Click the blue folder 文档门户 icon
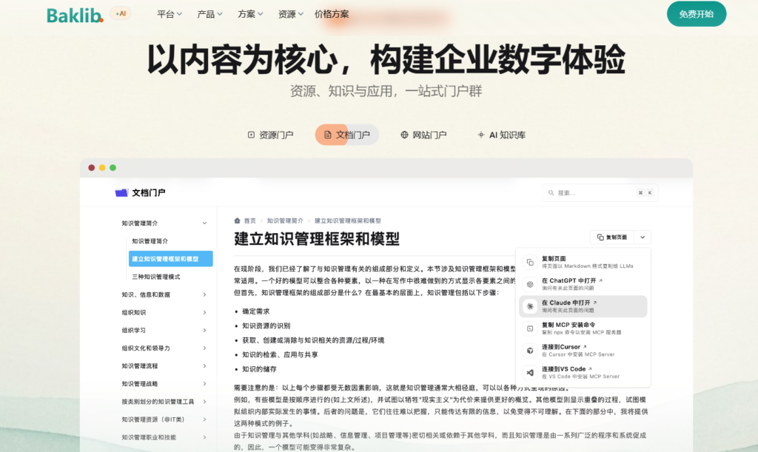This screenshot has height=452, width=758. pyautogui.click(x=121, y=192)
